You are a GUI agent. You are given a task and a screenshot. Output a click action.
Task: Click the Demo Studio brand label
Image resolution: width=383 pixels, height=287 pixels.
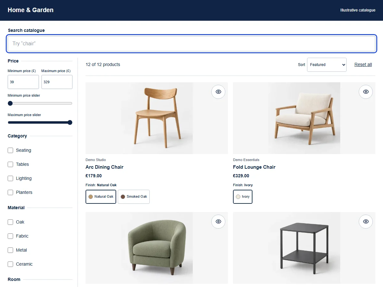(x=96, y=160)
